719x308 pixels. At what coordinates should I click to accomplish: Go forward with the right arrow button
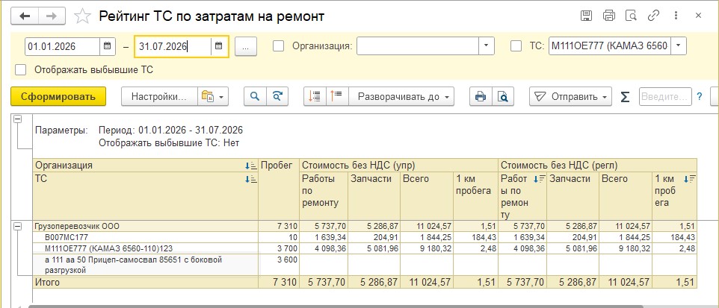coord(52,16)
